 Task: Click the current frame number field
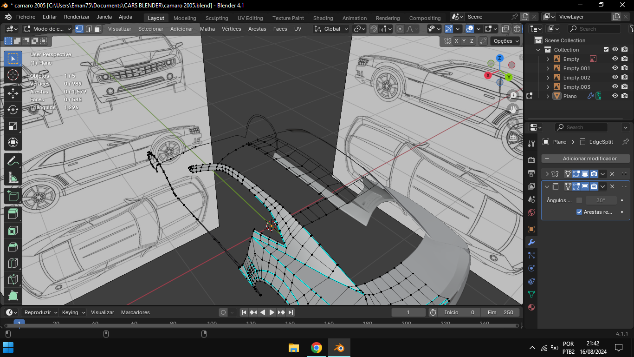pyautogui.click(x=408, y=312)
